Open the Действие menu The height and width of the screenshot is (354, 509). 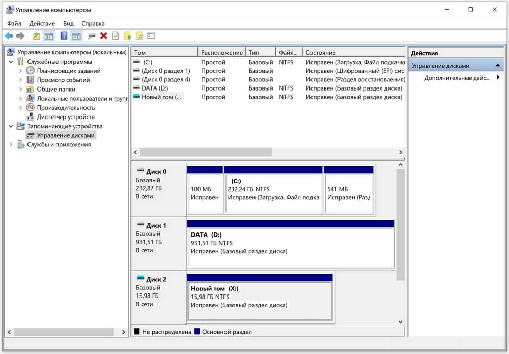click(x=42, y=23)
